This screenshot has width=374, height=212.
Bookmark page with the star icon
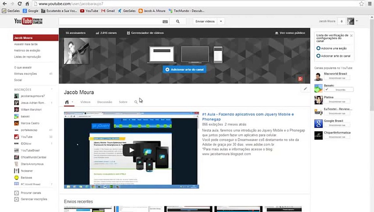[x=361, y=4]
